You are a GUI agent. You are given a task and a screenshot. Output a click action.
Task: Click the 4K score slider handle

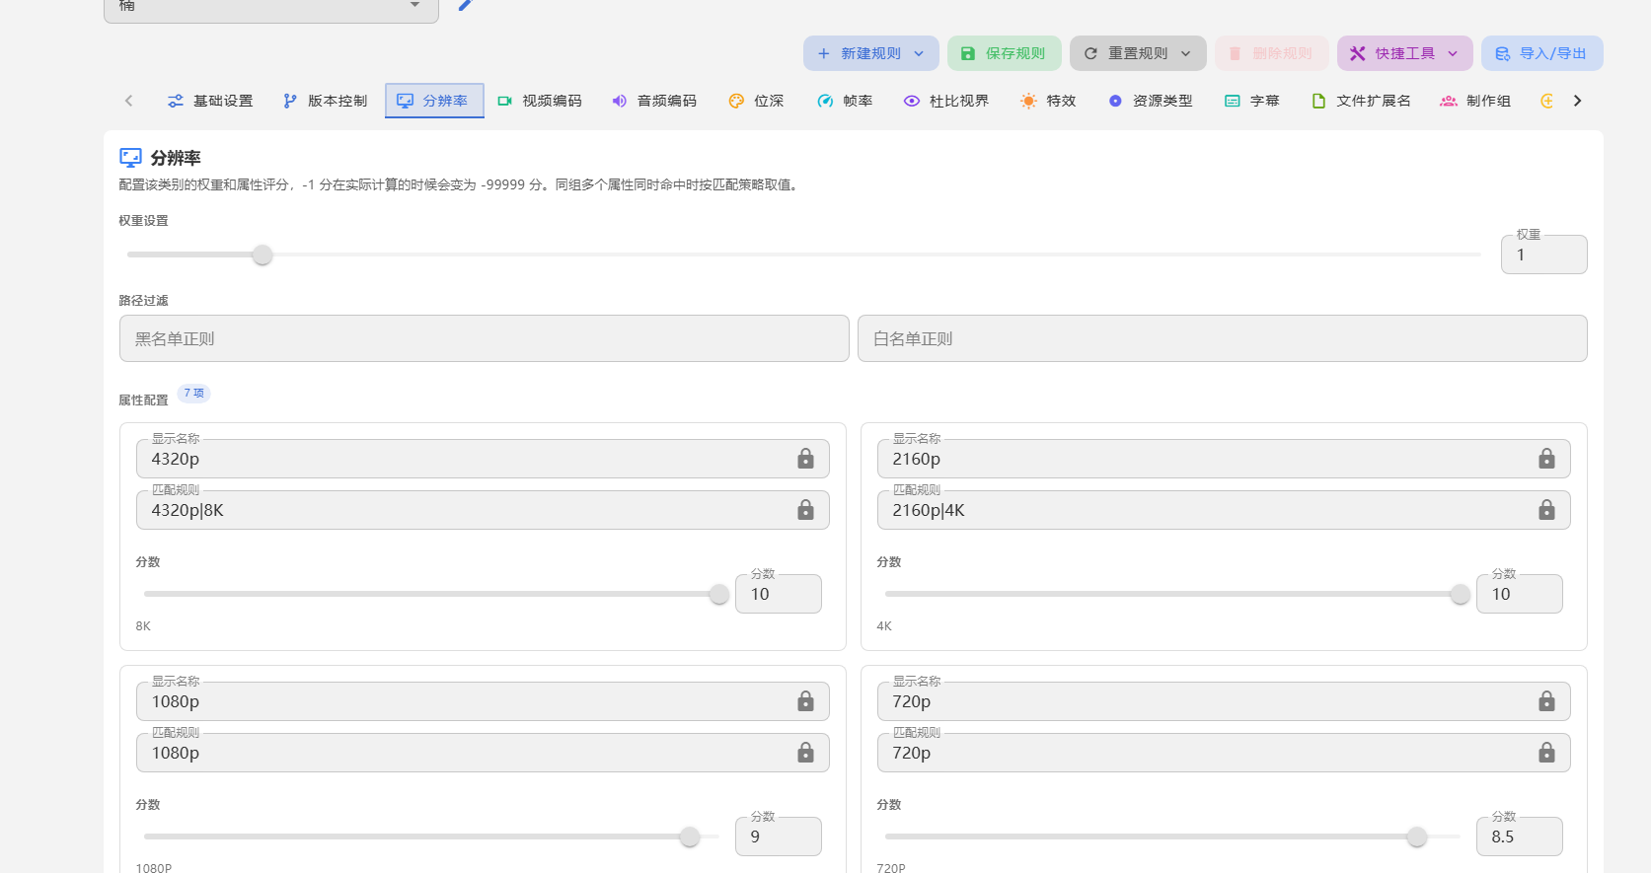click(1460, 594)
